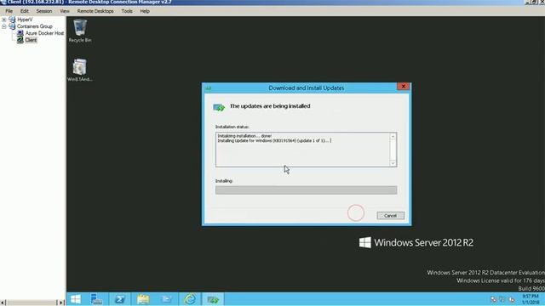545x306 pixels.
Task: Collapse the Containers Group node
Action: click(x=3, y=26)
